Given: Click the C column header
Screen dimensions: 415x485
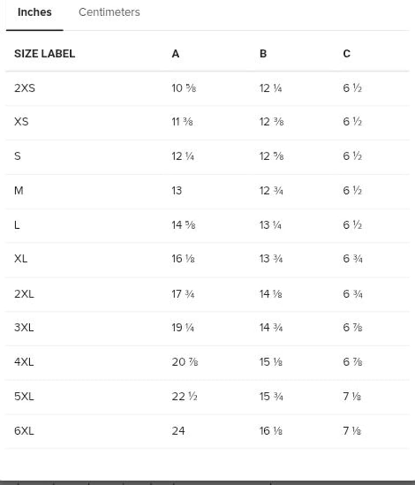Looking at the screenshot, I should click(346, 54).
